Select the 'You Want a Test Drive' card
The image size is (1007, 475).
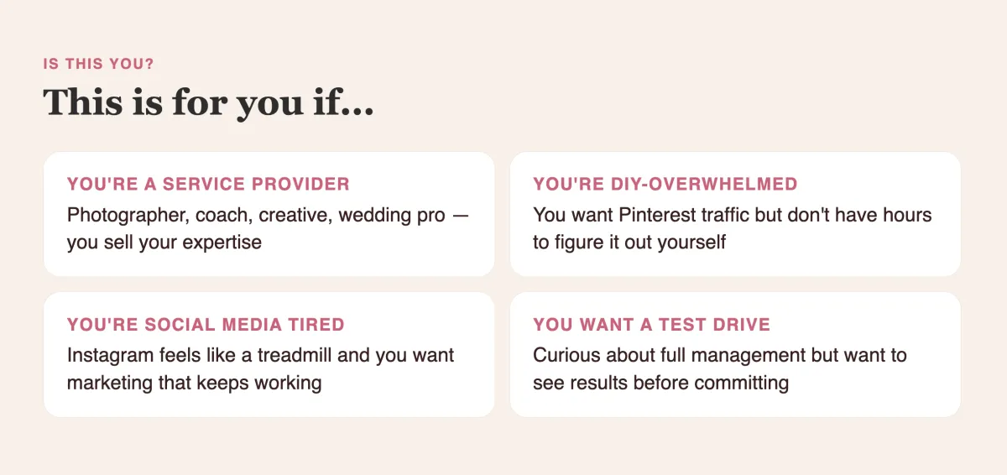(735, 354)
